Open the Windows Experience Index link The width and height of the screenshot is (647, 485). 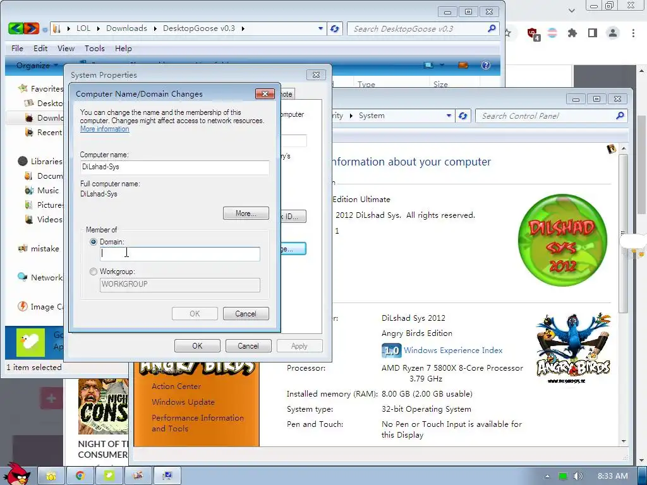tap(453, 350)
